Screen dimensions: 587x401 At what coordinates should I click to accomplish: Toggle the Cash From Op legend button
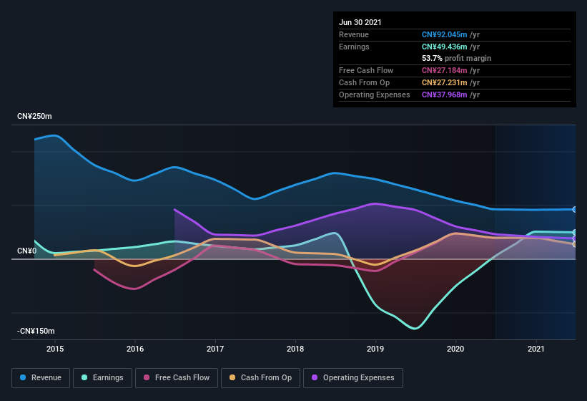(260, 378)
